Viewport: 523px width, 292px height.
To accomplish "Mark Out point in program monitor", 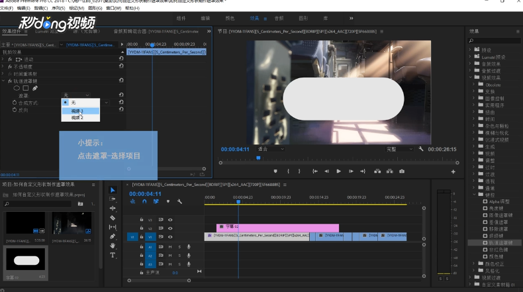I will tap(299, 171).
